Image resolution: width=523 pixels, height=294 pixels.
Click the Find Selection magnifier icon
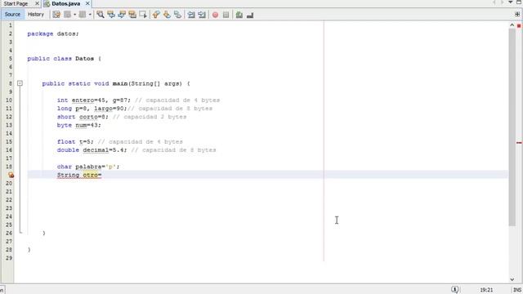[100, 15]
